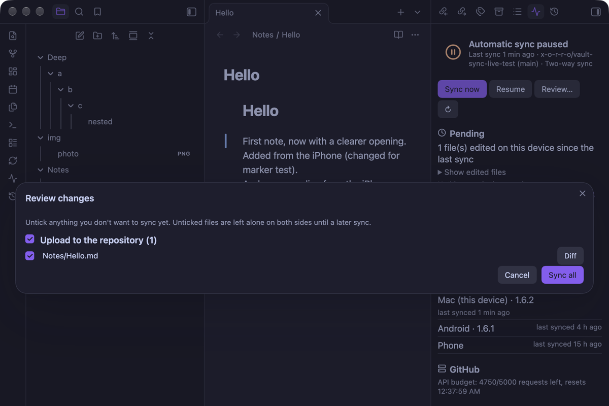609x406 pixels.
Task: Untick Upload to the repository checkbox
Action: pyautogui.click(x=30, y=239)
